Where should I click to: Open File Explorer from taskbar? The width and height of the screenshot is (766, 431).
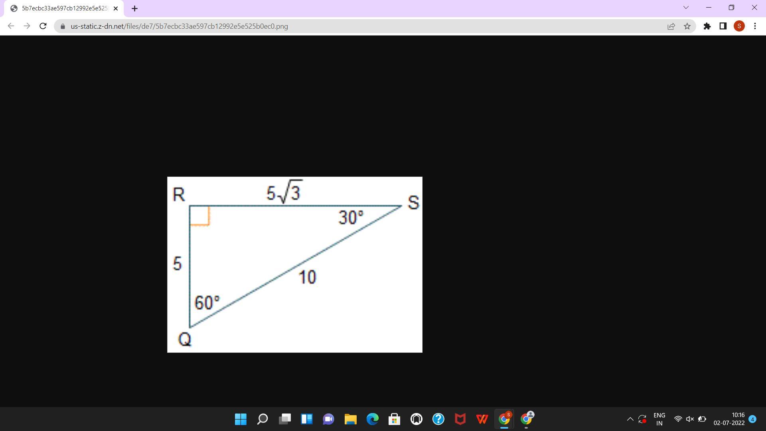pyautogui.click(x=350, y=419)
